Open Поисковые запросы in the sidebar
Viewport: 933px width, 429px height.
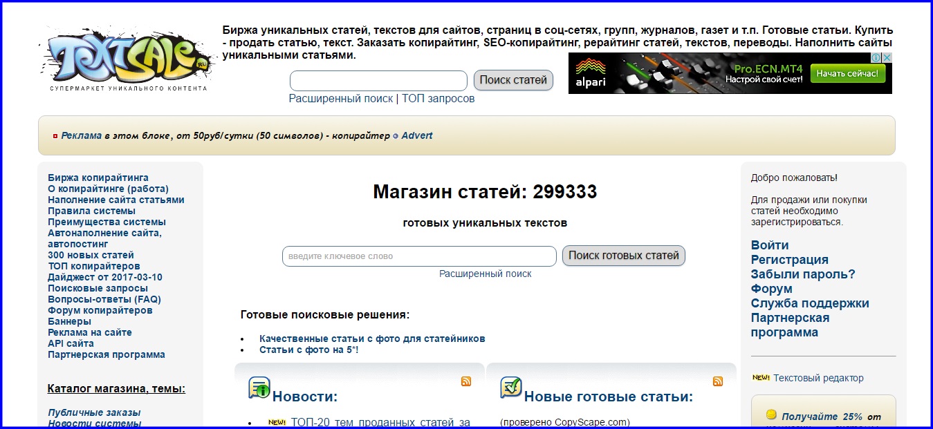pyautogui.click(x=98, y=288)
